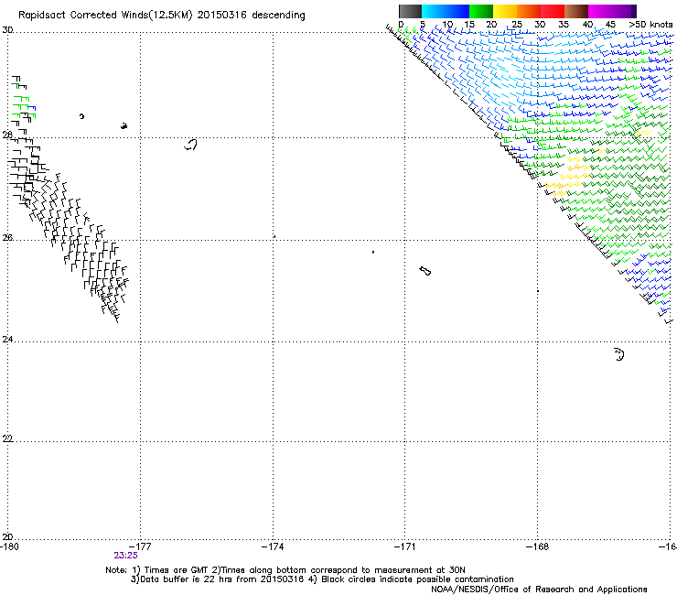This screenshot has height=595, width=677.
Task: Click the 26 latitude axis label
Action: [7, 238]
